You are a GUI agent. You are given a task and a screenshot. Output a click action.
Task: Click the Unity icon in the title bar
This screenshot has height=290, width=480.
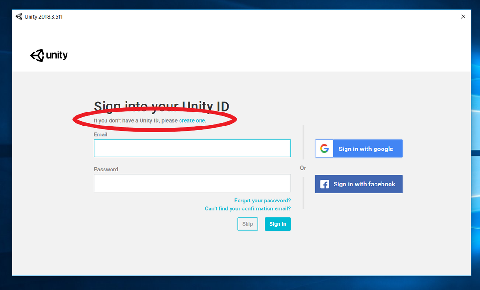(x=19, y=16)
